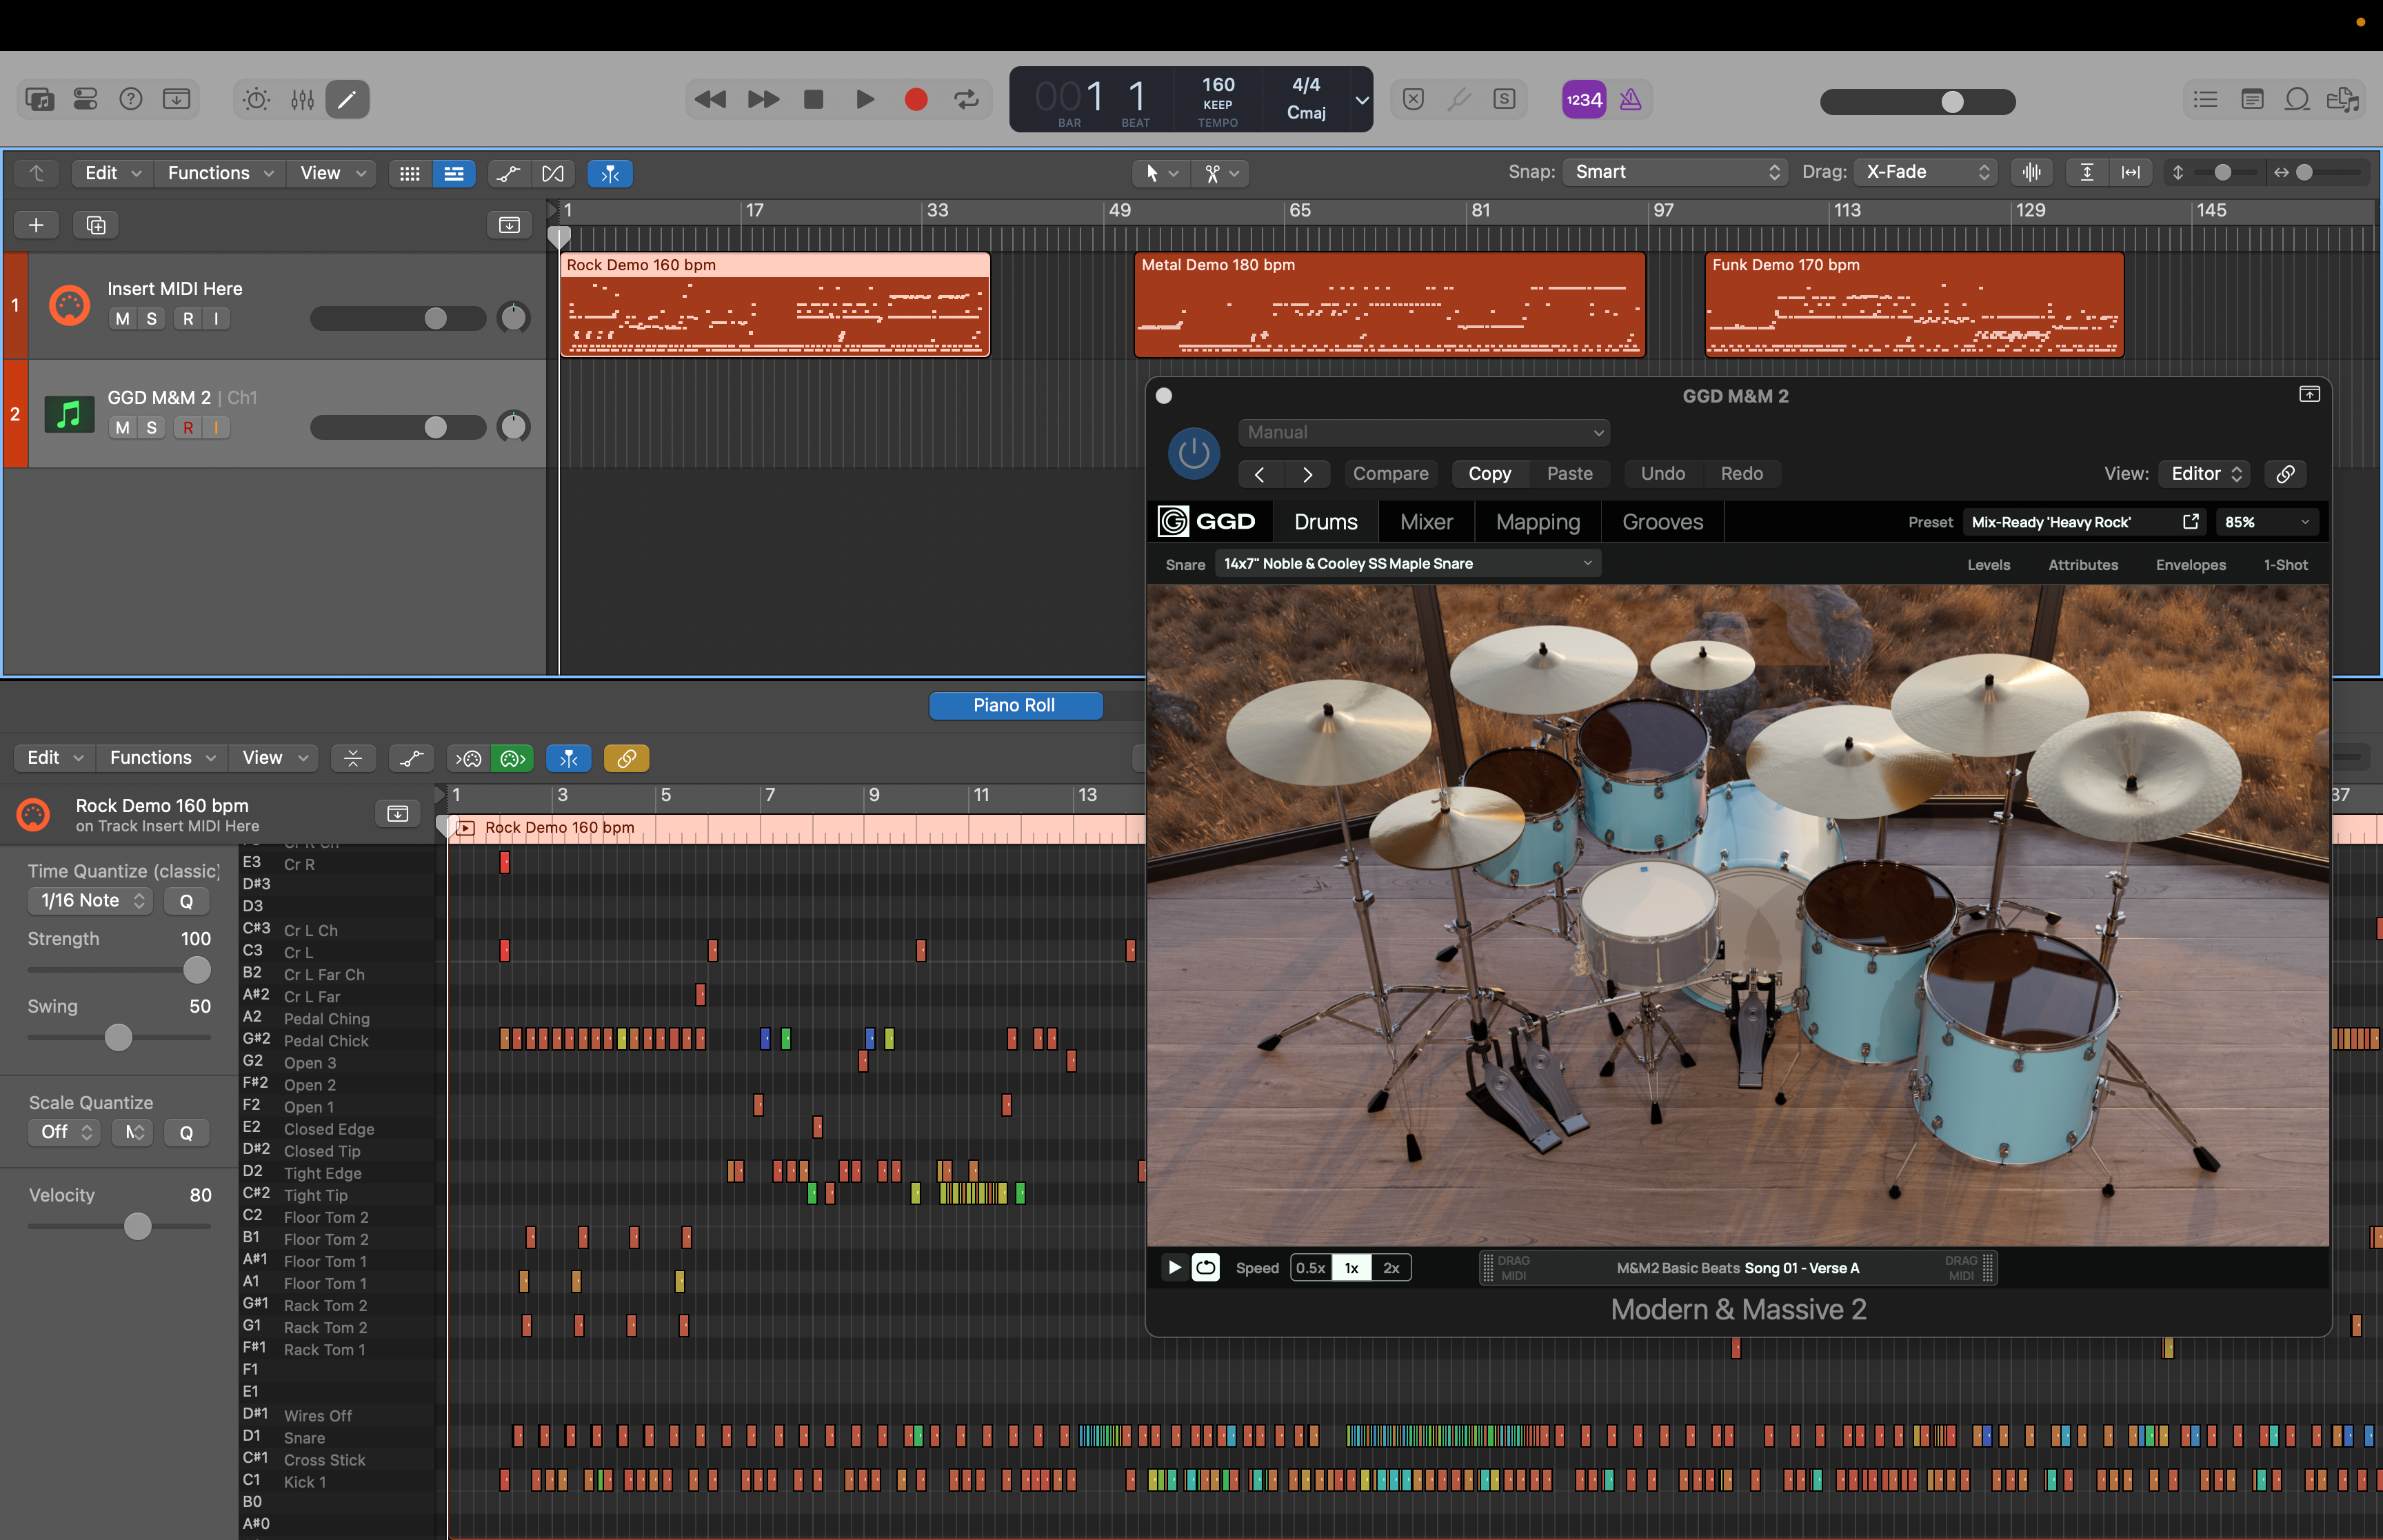Image resolution: width=2383 pixels, height=1540 pixels.
Task: Switch to the Grooves tab
Action: (x=1662, y=522)
